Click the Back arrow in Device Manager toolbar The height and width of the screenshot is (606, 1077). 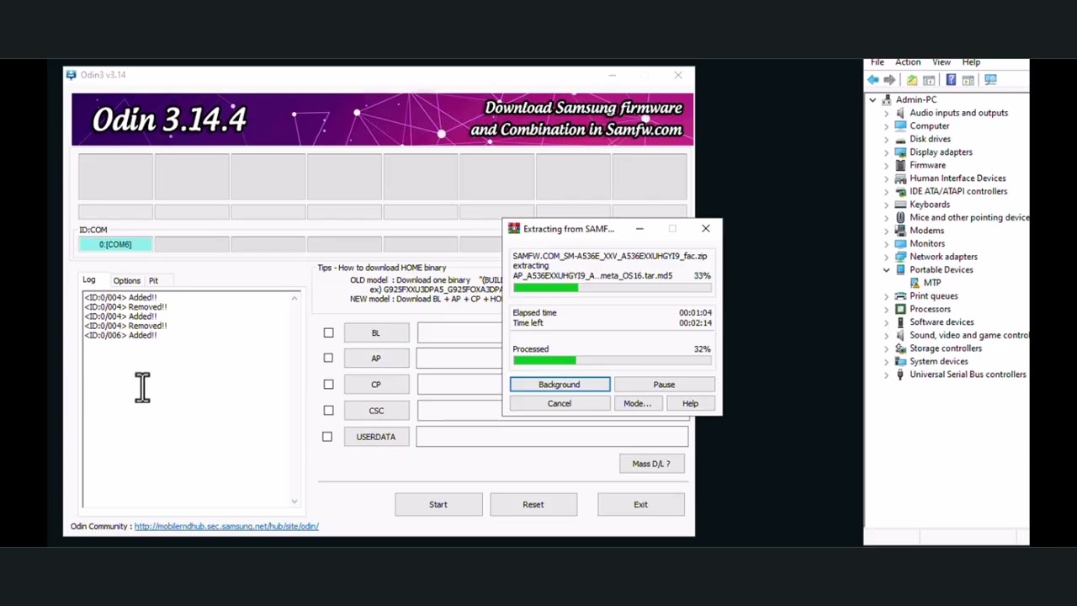coord(873,80)
